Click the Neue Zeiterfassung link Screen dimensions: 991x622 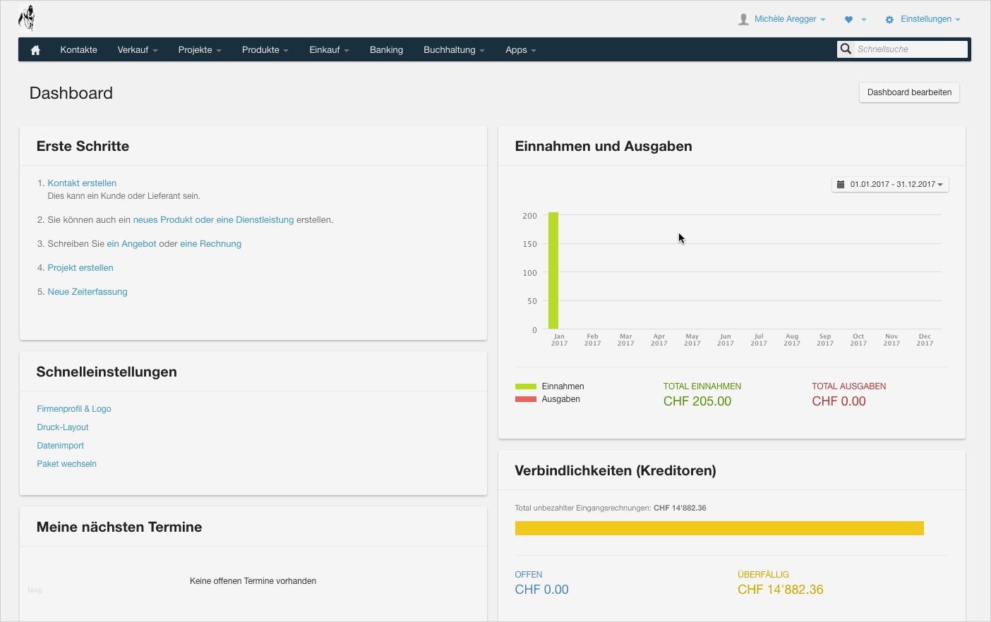[x=88, y=292]
